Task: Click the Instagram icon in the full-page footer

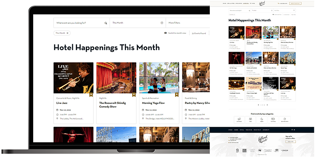Action: pos(294,130)
